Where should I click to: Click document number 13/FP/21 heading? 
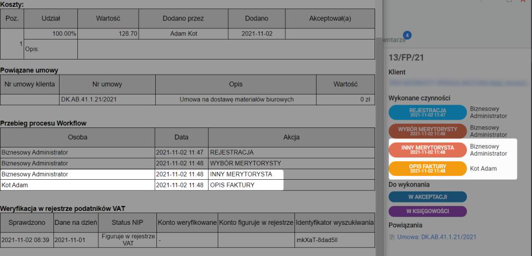(406, 58)
